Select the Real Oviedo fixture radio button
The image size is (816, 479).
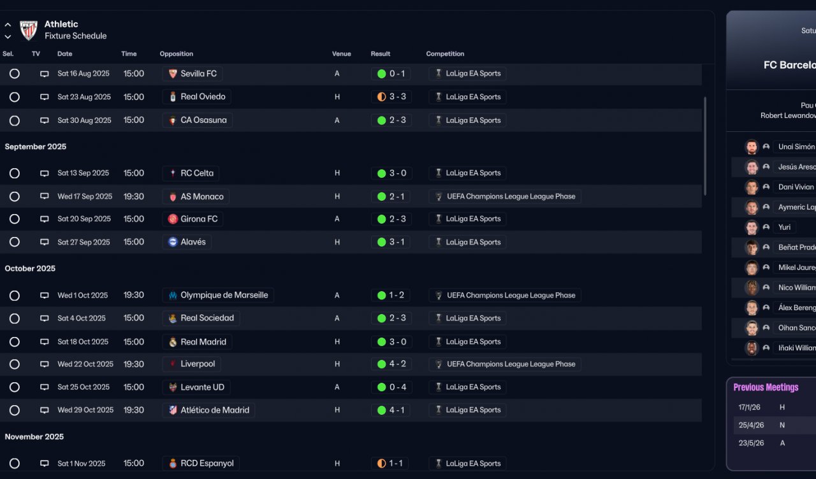(x=15, y=97)
